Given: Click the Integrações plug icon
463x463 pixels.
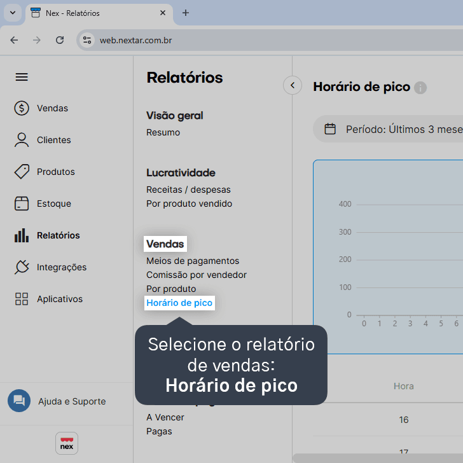Looking at the screenshot, I should [22, 267].
